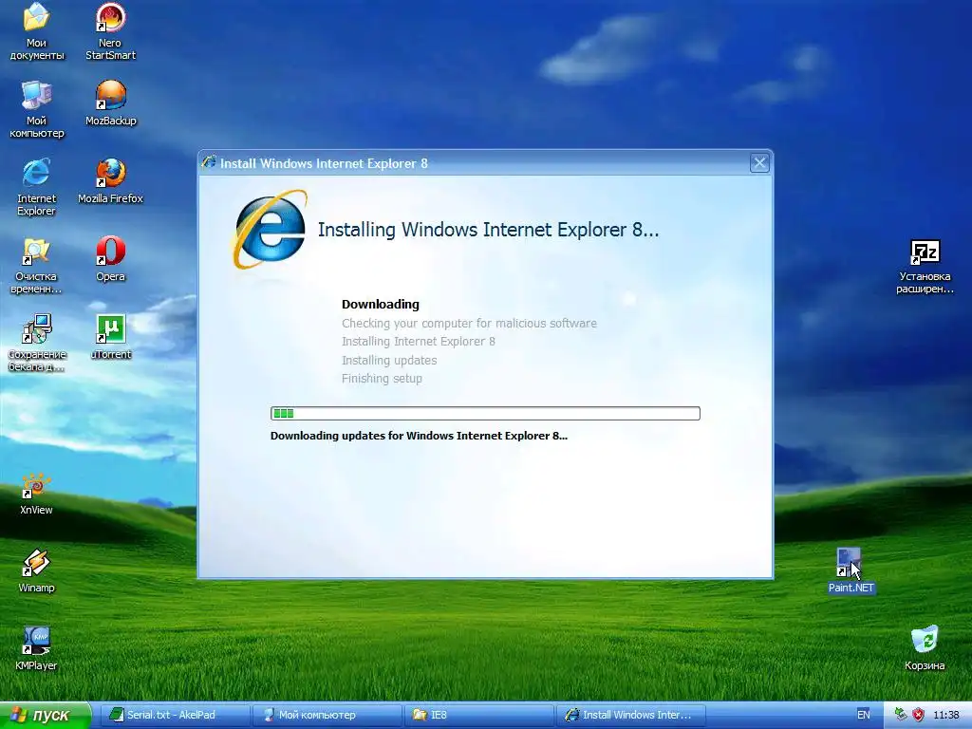
Task: Click the 11:38 system clock
Action: tap(946, 715)
